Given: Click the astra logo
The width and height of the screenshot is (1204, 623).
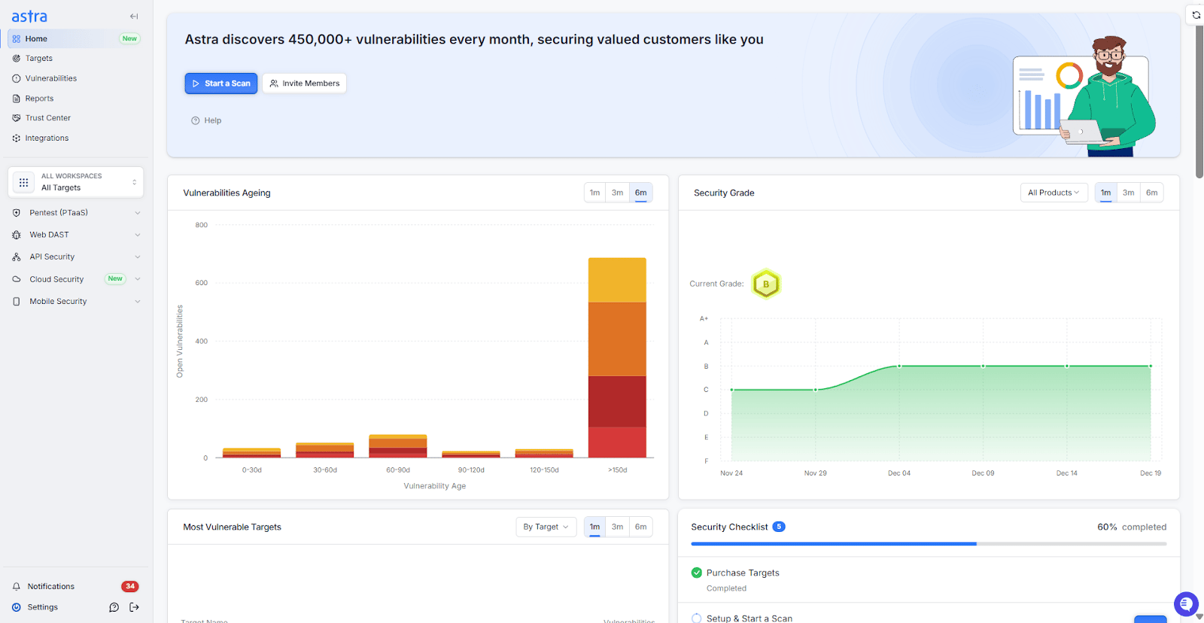Looking at the screenshot, I should 29,17.
